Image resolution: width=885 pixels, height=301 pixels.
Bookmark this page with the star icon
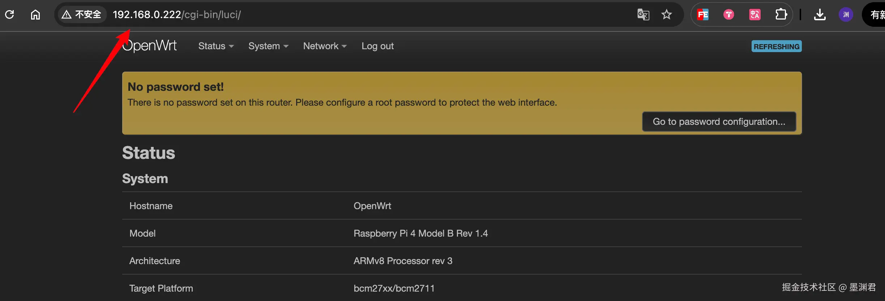pyautogui.click(x=666, y=14)
